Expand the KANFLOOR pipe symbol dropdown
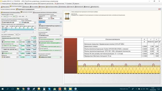This screenshot has width=162, height=91. pos(35,22)
